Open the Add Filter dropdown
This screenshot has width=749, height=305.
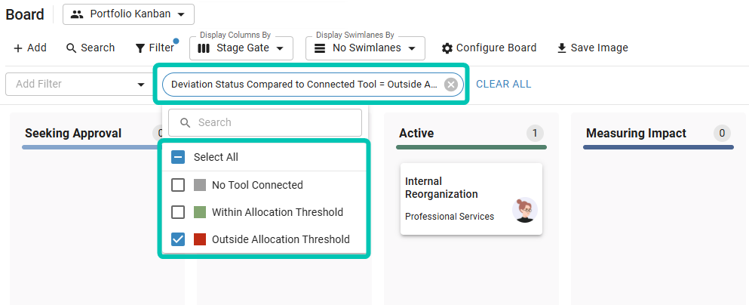[x=76, y=85]
